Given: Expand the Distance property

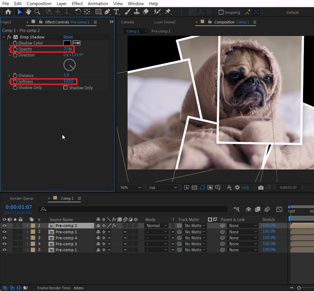Looking at the screenshot, I should click(9, 75).
